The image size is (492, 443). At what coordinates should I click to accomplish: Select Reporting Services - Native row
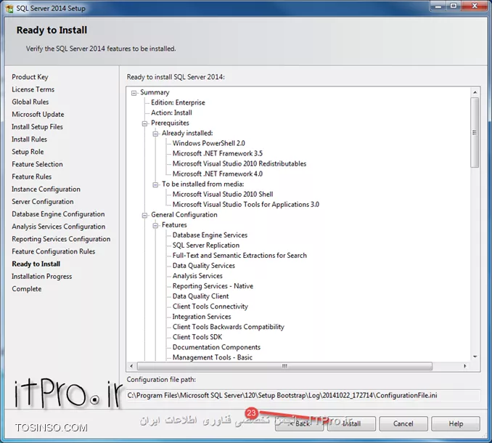[x=213, y=286]
